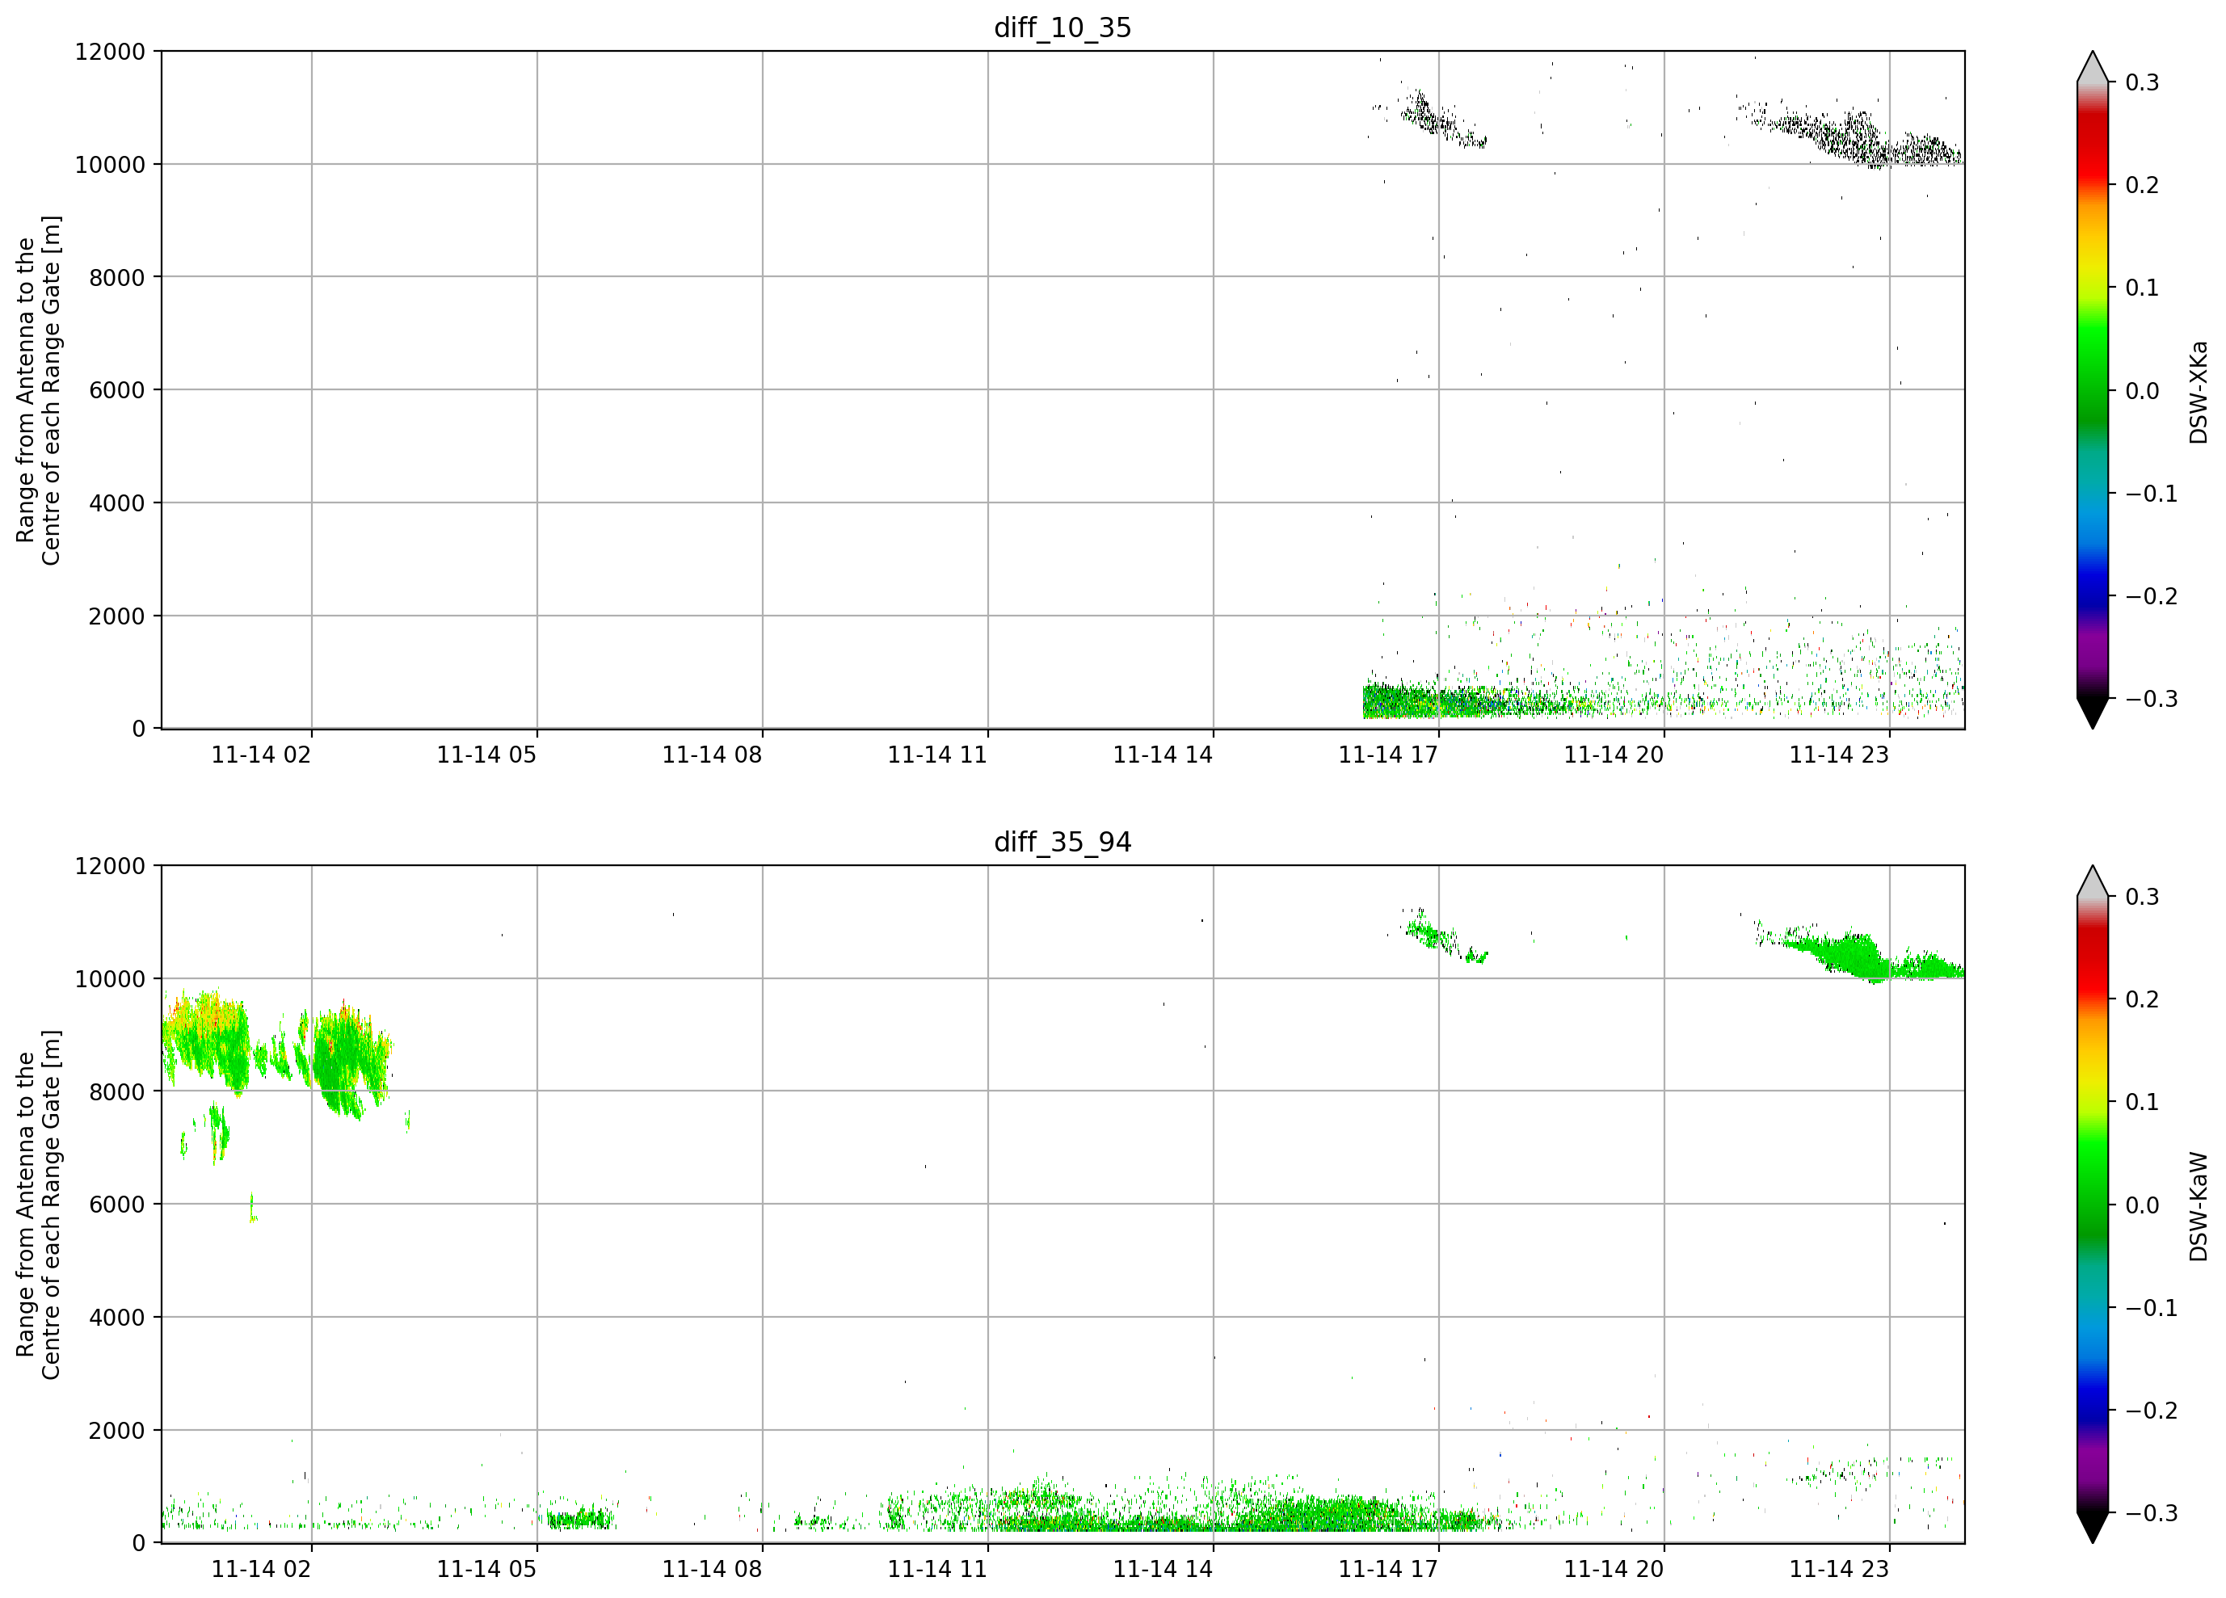The image size is (2226, 1598).
Task: Click '11-14 23' tick under diff_10_35 plot
Action: pyautogui.click(x=1839, y=755)
